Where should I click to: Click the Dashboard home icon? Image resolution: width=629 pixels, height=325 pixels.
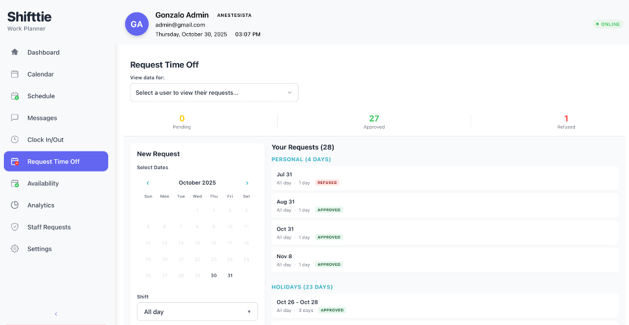[x=15, y=52]
